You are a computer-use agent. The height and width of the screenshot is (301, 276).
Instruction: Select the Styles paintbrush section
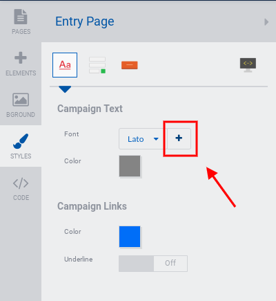point(21,146)
